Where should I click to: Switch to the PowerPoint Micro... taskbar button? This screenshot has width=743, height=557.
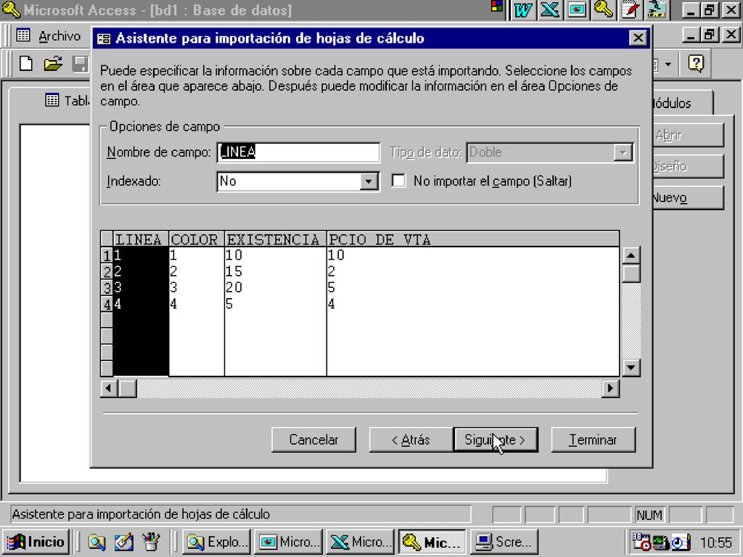(289, 541)
